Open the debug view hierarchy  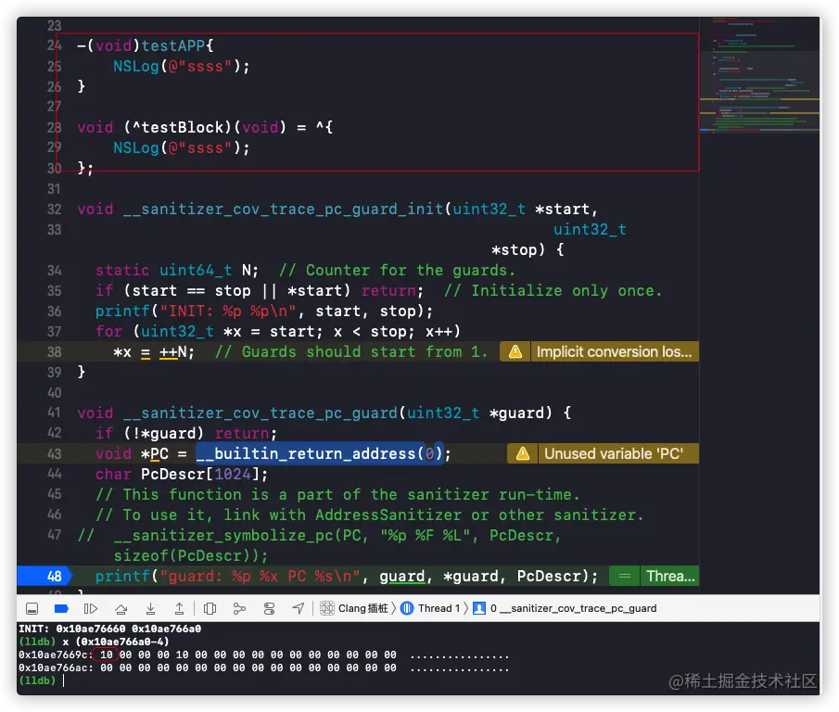pyautogui.click(x=210, y=609)
